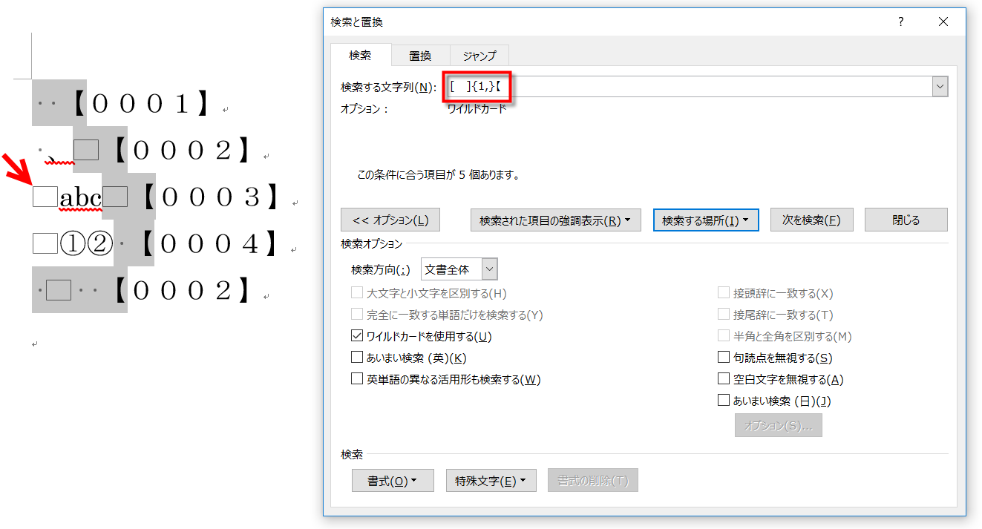This screenshot has width=982, height=529.
Task: Close the 検索と置換 dialog with X
Action: click(x=943, y=22)
